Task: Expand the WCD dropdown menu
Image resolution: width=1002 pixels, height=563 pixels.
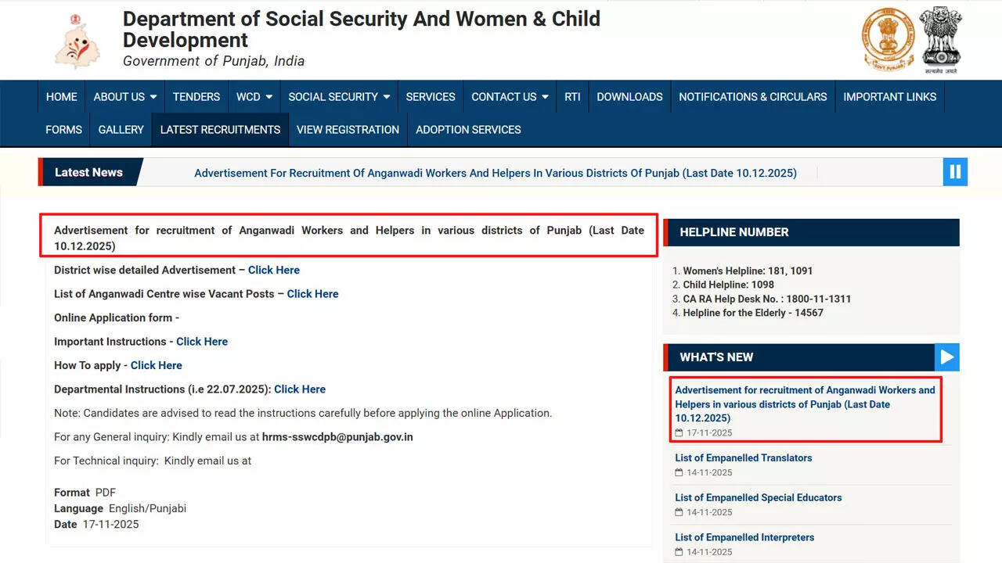Action: click(x=254, y=97)
